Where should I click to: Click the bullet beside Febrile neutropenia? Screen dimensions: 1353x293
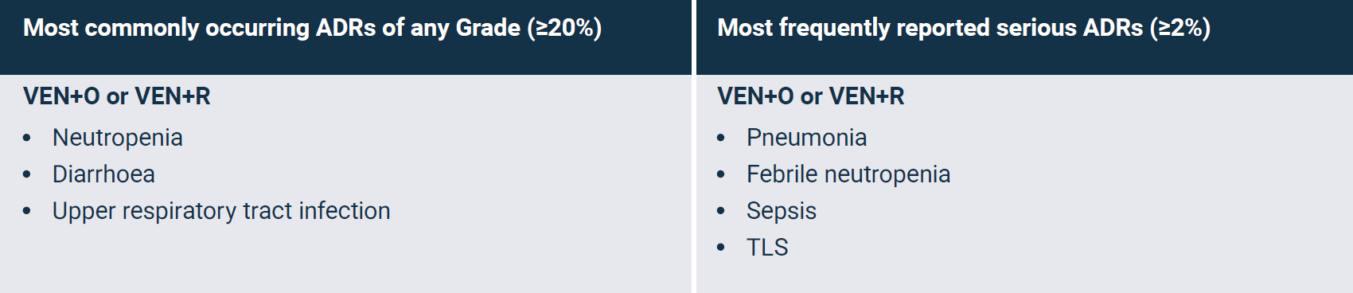pos(721,175)
